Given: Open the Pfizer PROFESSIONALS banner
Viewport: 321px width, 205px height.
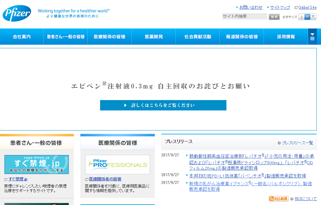Looking at the screenshot, I should tap(118, 165).
